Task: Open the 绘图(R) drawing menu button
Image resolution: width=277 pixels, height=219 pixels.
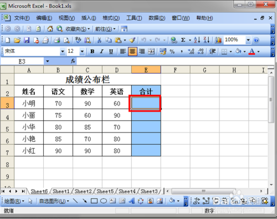Action: 14,201
